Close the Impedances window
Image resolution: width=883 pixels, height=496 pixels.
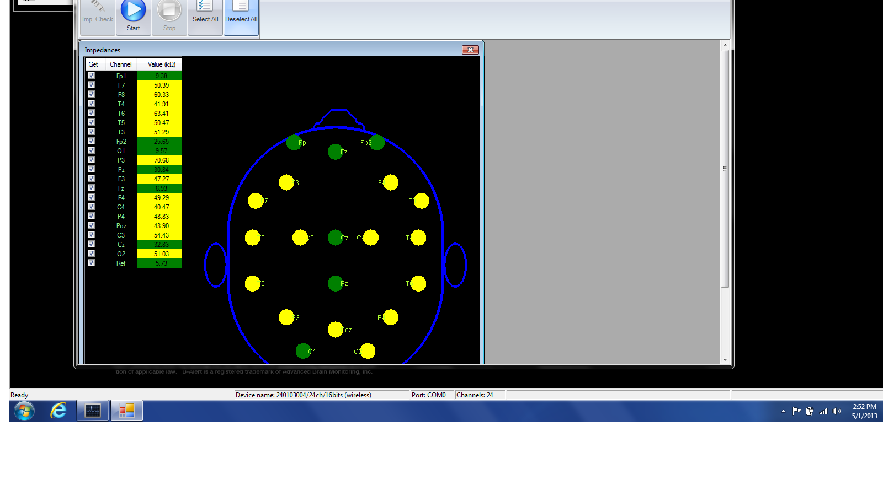[x=470, y=50]
